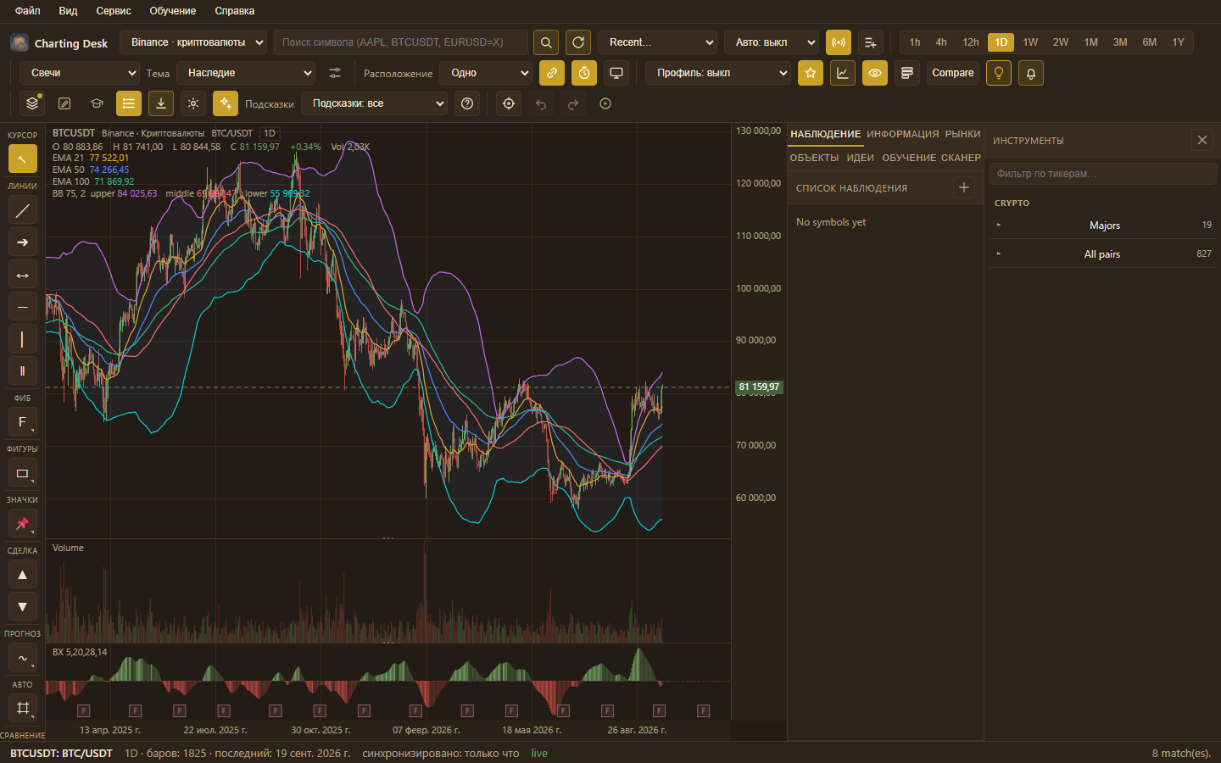Click the monitor display icon
Image resolution: width=1221 pixels, height=763 pixels.
point(616,73)
